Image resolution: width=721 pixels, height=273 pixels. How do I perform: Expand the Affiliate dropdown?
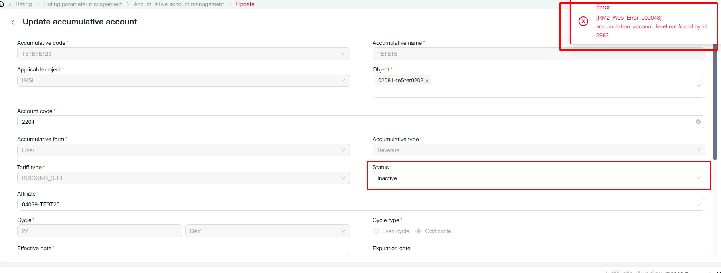[698, 204]
